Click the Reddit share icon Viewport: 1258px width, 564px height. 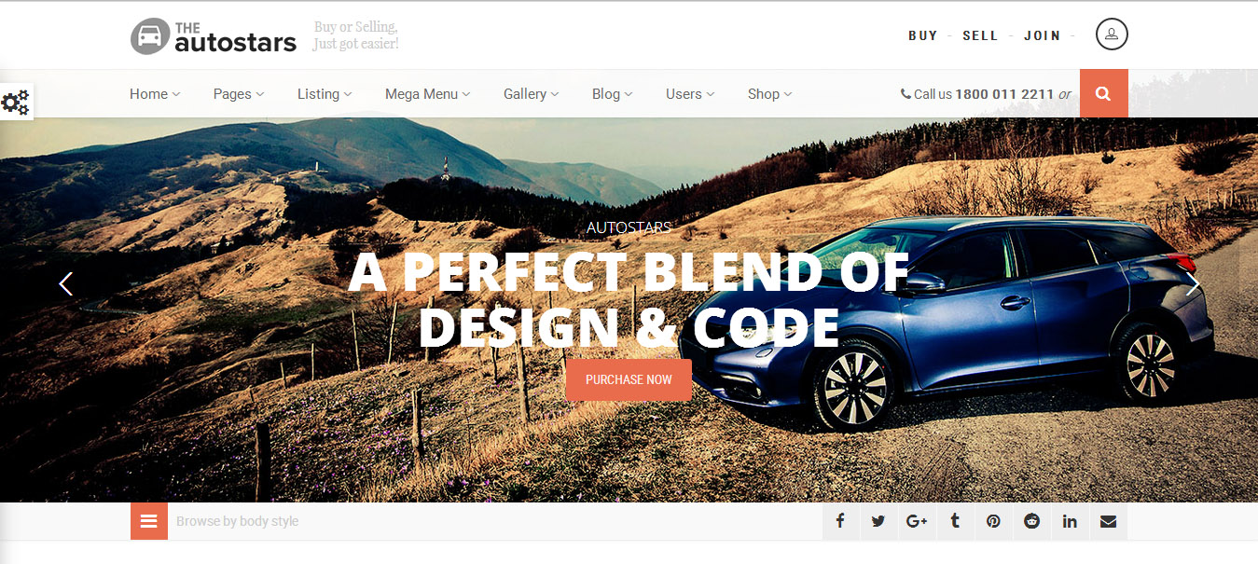pos(1031,521)
